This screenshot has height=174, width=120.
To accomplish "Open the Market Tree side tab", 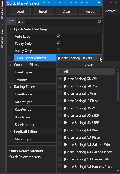I will point(2,10).
